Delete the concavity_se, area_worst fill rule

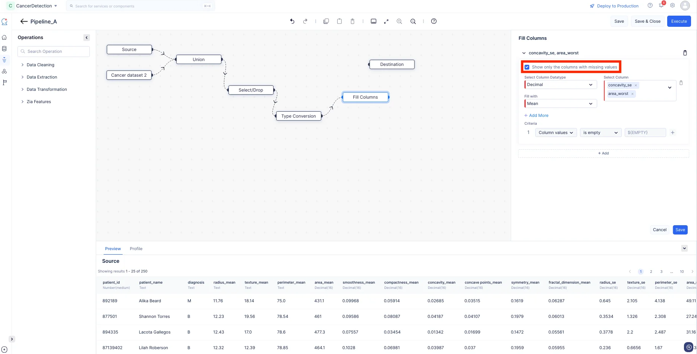[685, 53]
